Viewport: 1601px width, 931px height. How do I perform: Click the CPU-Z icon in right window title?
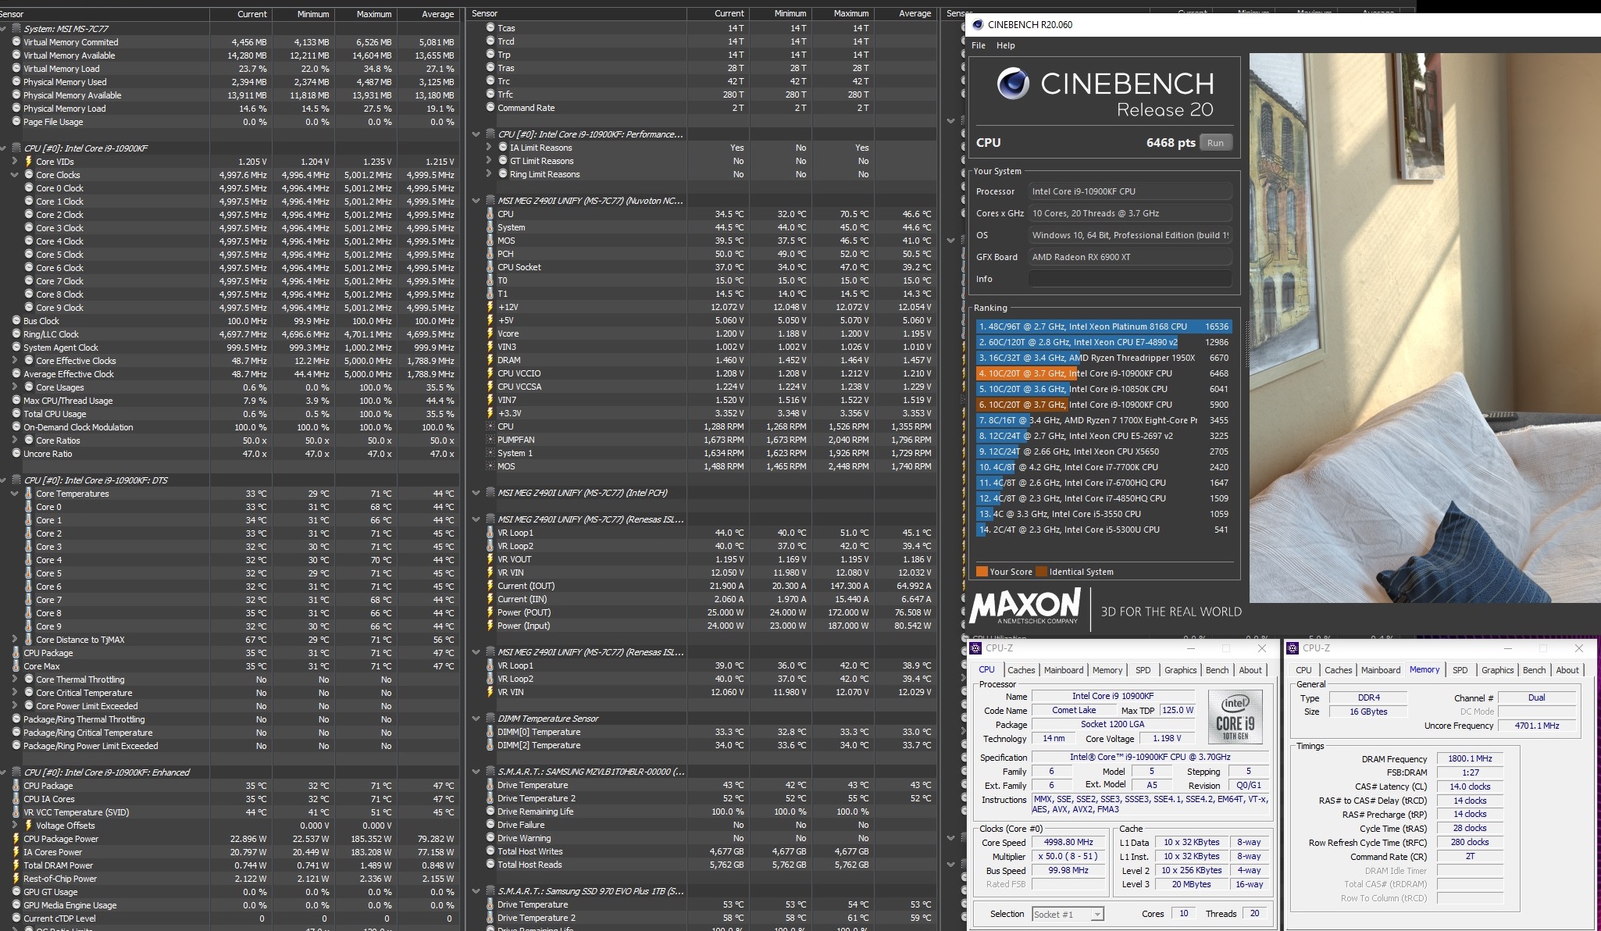(1293, 648)
